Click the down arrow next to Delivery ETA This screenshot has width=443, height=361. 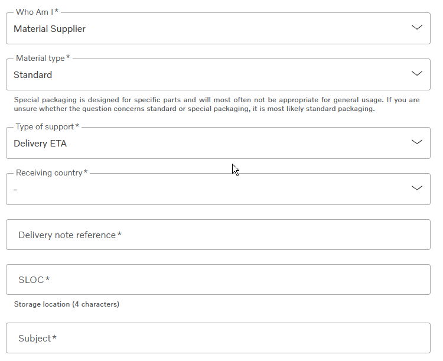coord(417,142)
